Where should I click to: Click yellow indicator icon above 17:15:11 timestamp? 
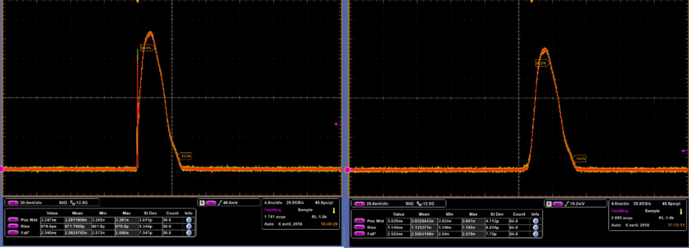pos(682,212)
